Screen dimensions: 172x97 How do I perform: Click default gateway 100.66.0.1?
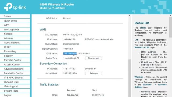coord(68,49)
